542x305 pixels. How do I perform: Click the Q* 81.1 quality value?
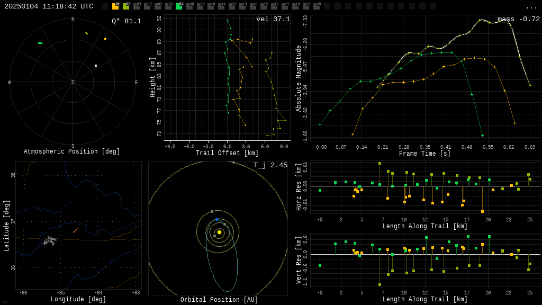pyautogui.click(x=126, y=21)
